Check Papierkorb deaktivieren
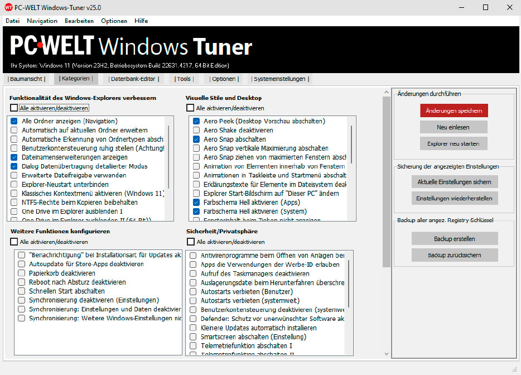Image resolution: width=521 pixels, height=375 pixels. pyautogui.click(x=22, y=273)
